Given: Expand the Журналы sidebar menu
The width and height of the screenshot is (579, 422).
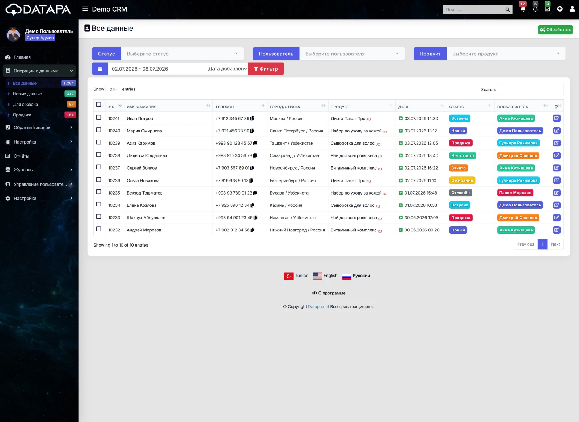Looking at the screenshot, I should point(39,170).
